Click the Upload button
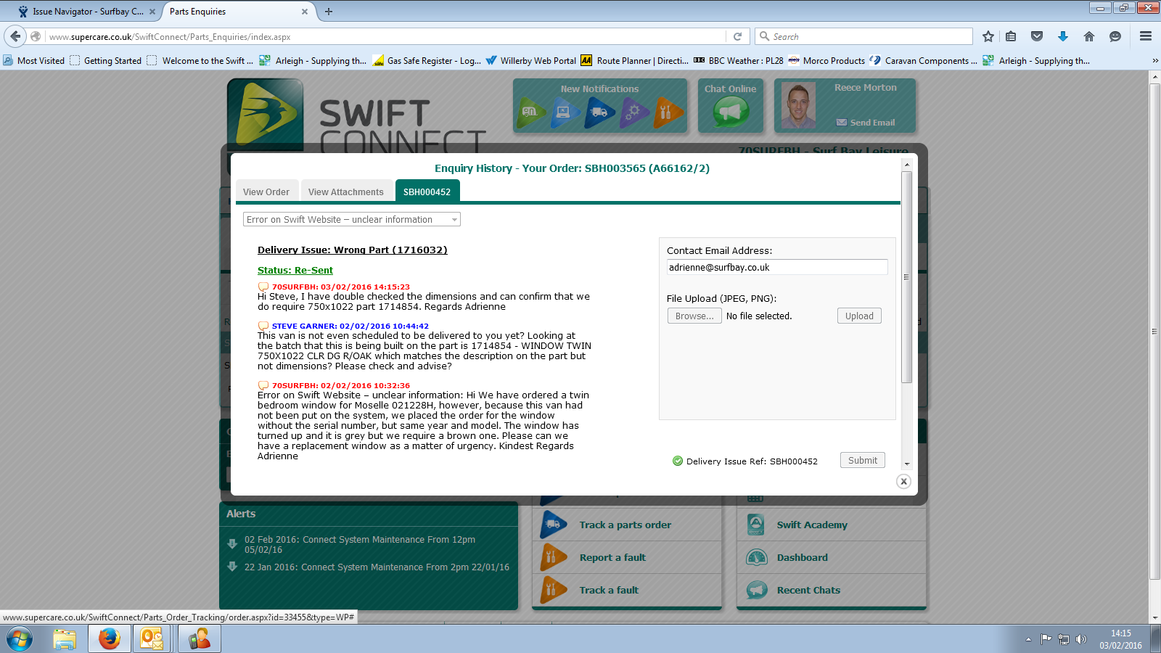1161x653 pixels. 859,316
